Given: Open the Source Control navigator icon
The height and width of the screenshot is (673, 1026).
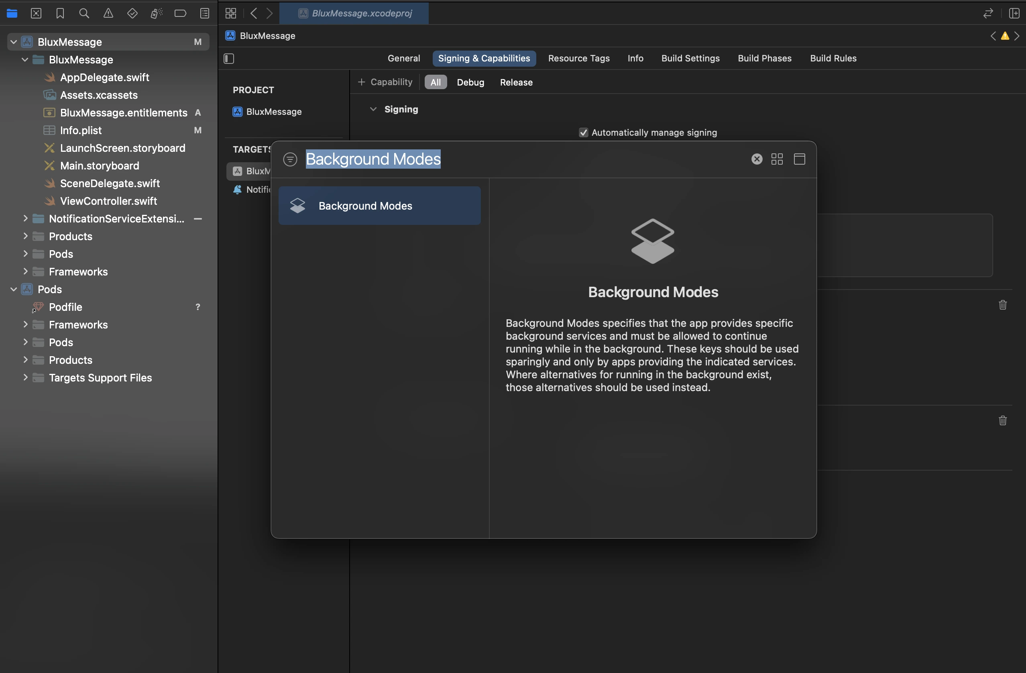Looking at the screenshot, I should point(36,13).
